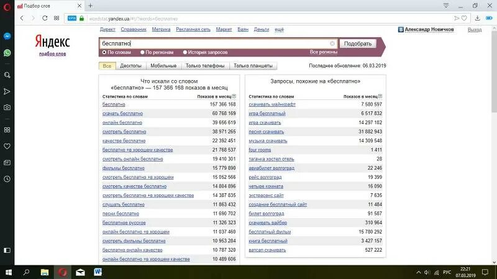Open 'фильмы бесплатно' keyword link

coord(123,168)
